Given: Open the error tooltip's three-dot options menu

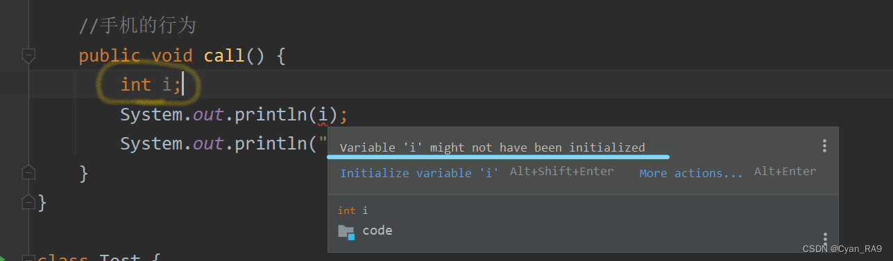Looking at the screenshot, I should [x=824, y=145].
